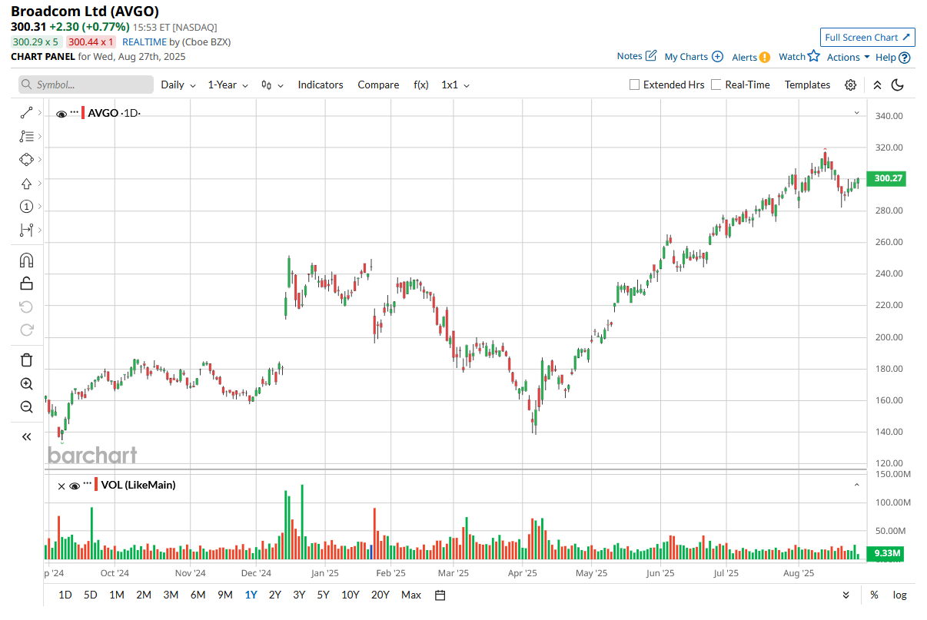Viewport: 927px width, 620px height.
Task: Select the 10Y range tab
Action: tap(350, 595)
